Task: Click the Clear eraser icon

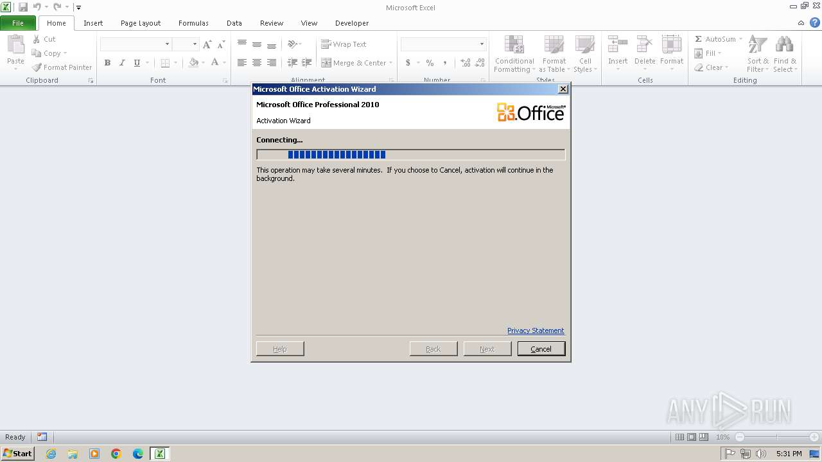Action: [699, 67]
